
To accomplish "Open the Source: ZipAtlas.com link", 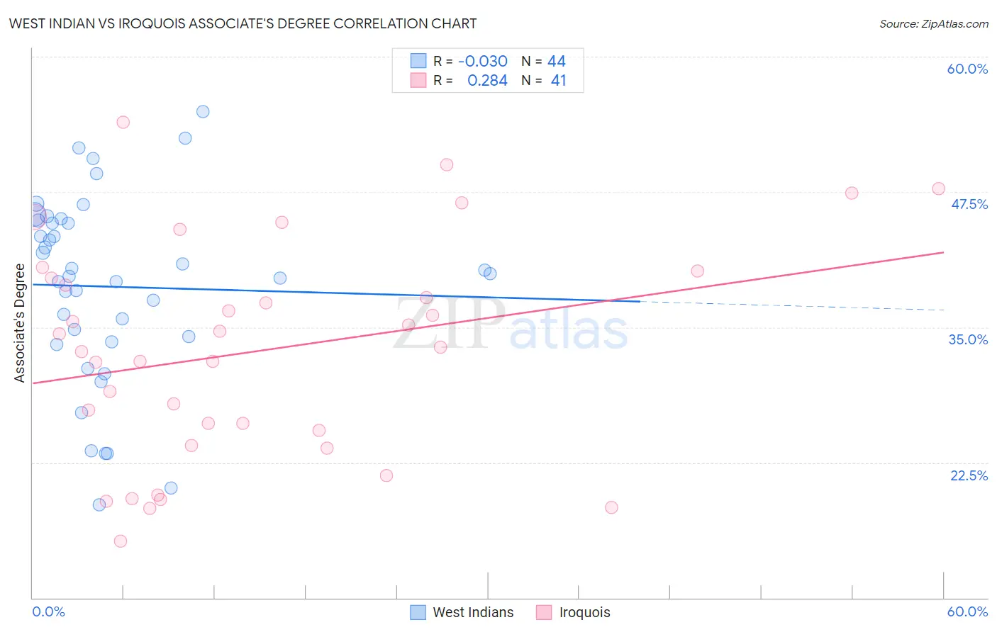I will click(934, 23).
